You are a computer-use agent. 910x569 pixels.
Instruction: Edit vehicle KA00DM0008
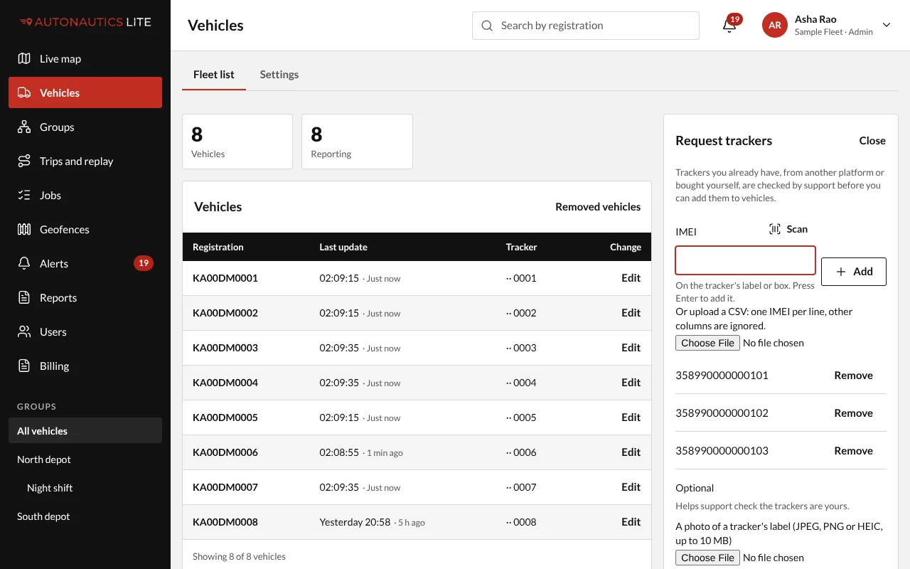coord(631,522)
